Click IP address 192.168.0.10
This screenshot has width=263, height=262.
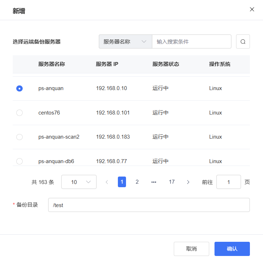(x=112, y=88)
